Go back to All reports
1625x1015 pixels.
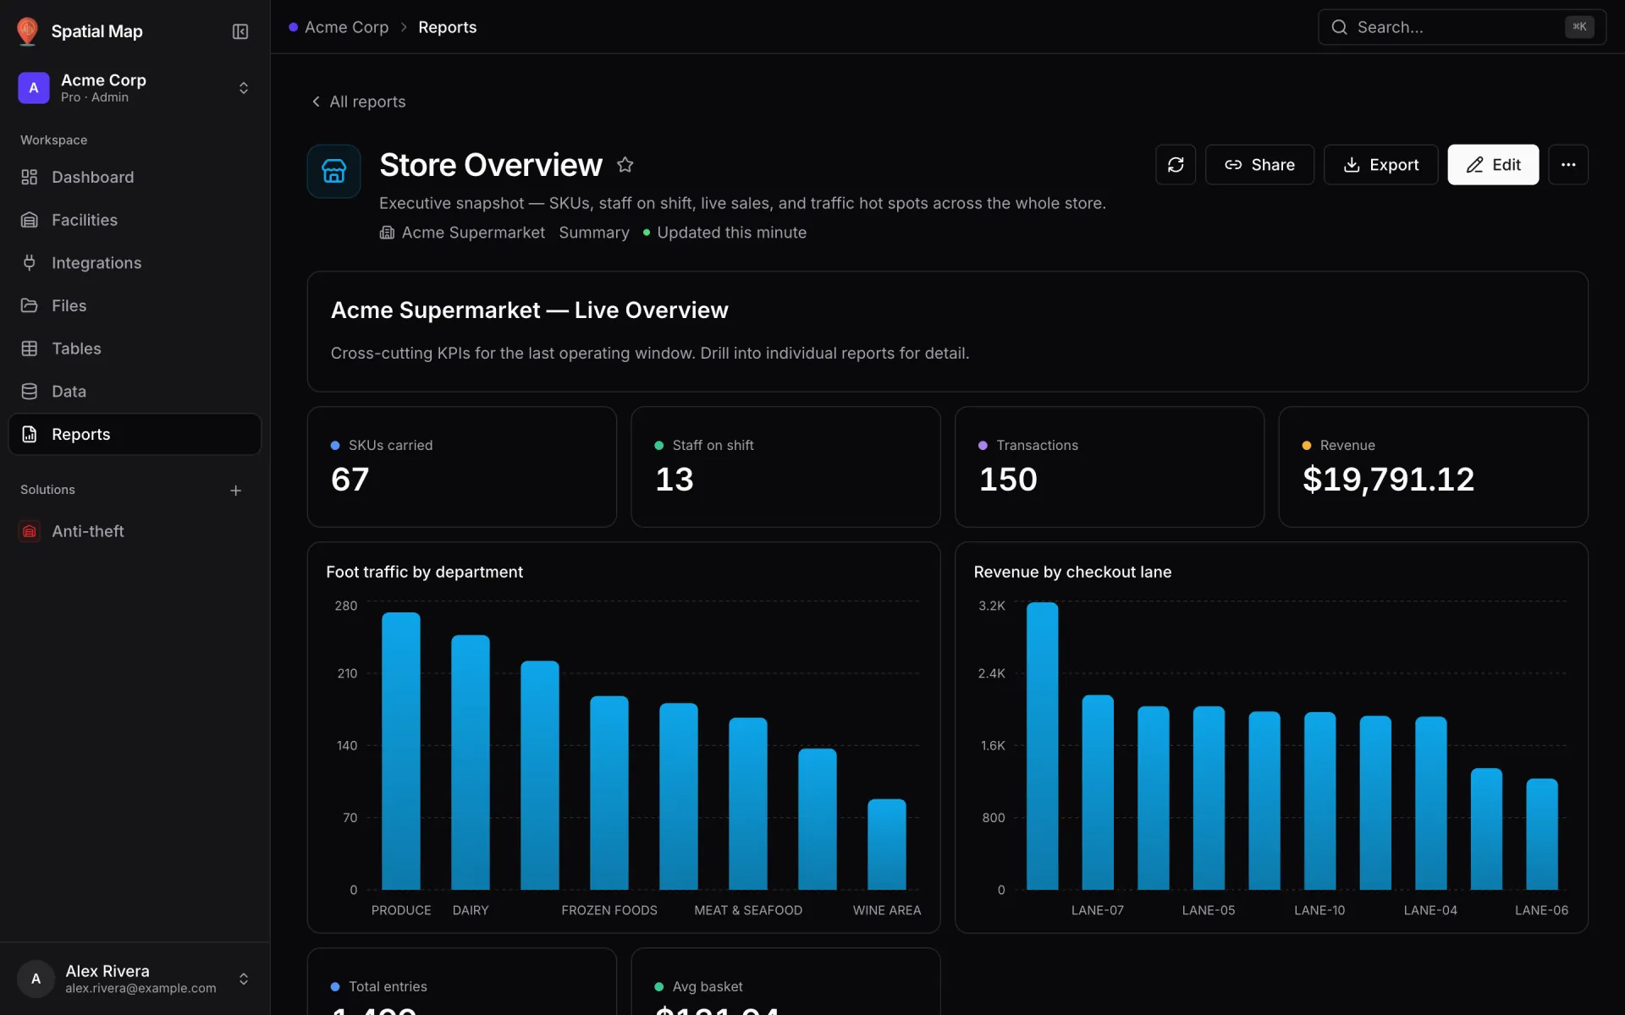tap(359, 101)
